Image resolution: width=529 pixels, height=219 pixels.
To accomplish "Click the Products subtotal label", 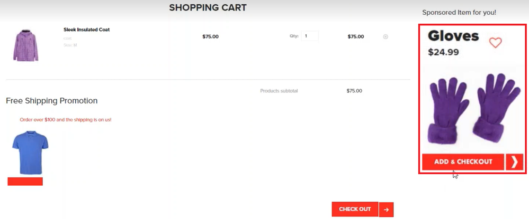I will (279, 91).
